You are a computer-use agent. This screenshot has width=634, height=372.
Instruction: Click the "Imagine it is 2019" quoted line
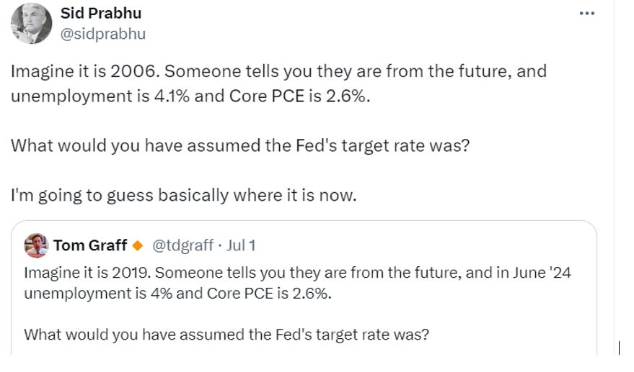pos(86,274)
